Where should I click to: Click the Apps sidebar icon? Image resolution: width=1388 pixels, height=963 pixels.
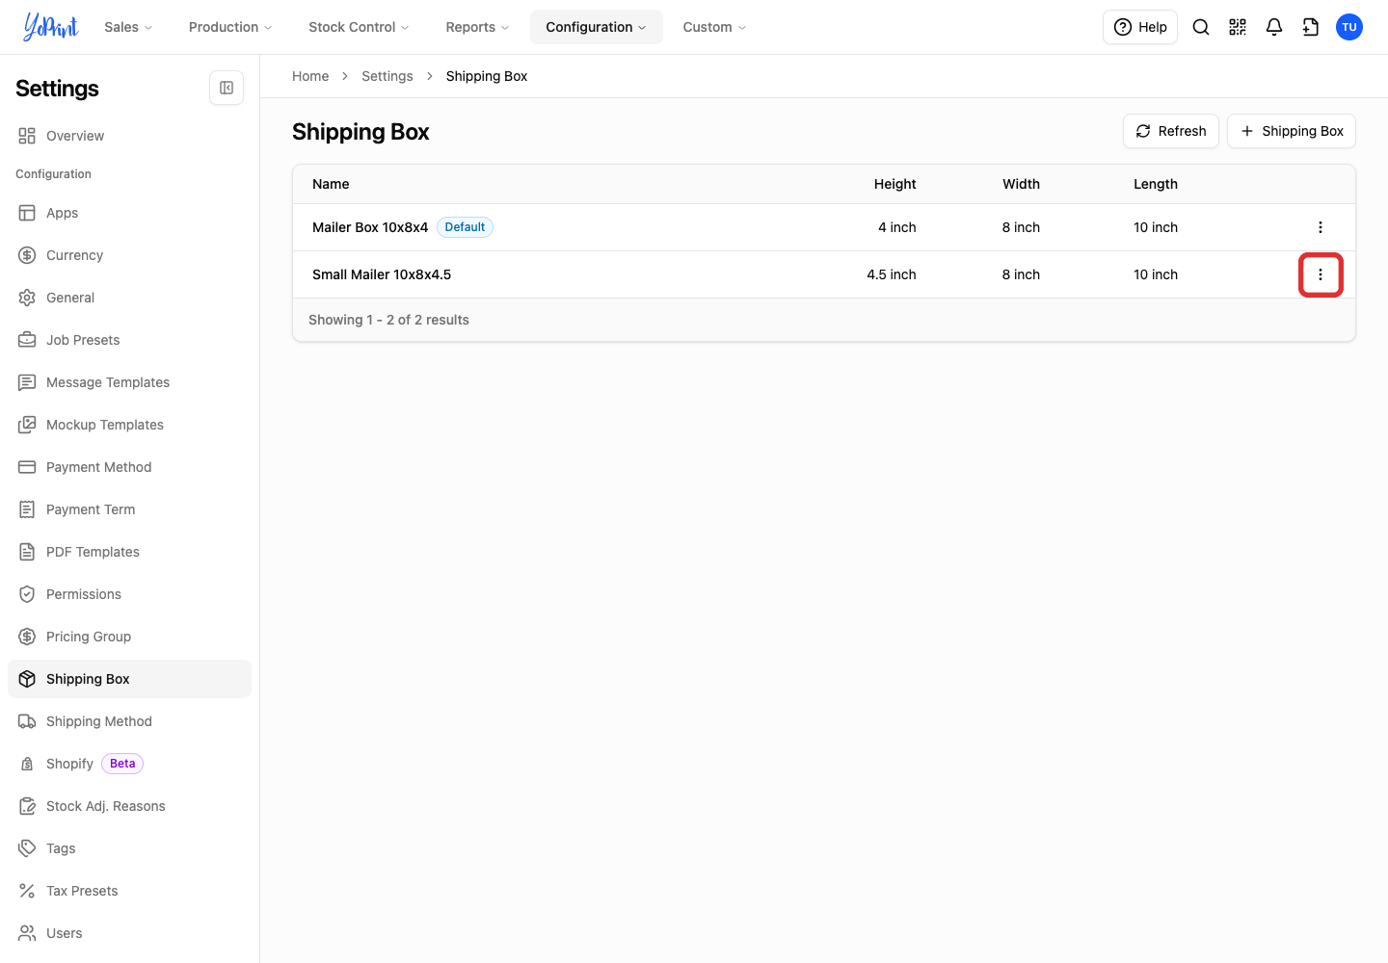tap(27, 213)
